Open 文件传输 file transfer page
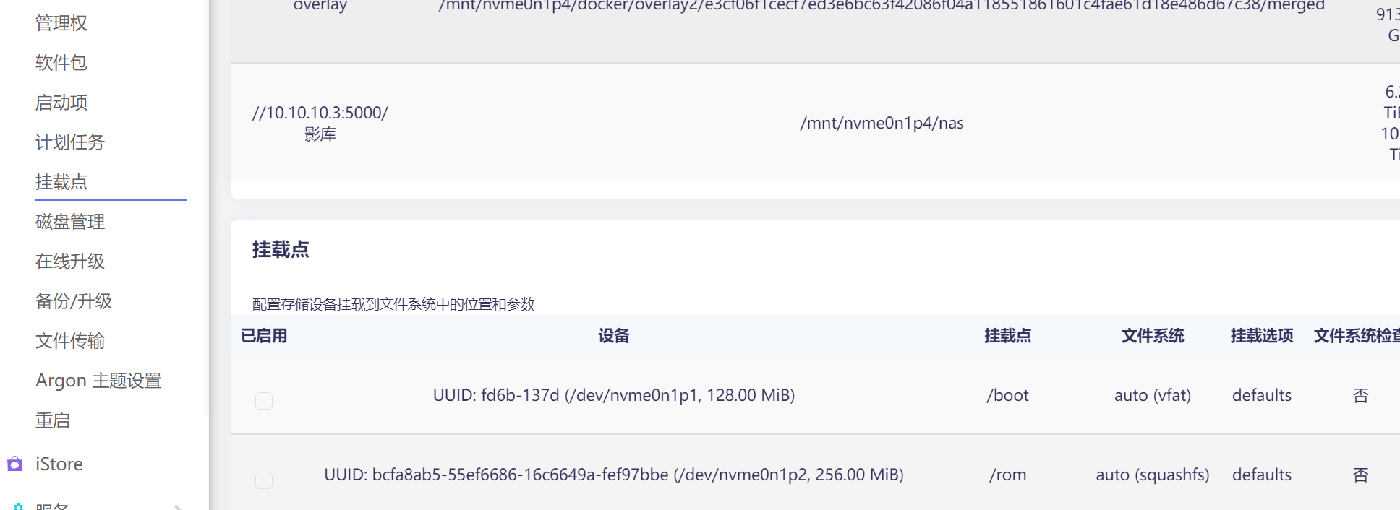The width and height of the screenshot is (1400, 510). 69,341
